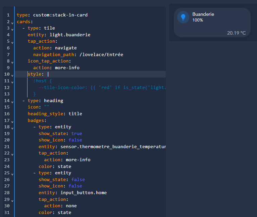This screenshot has width=257, height=217.
Task: Click the 20.19 °C temperature badge
Action: (236, 33)
